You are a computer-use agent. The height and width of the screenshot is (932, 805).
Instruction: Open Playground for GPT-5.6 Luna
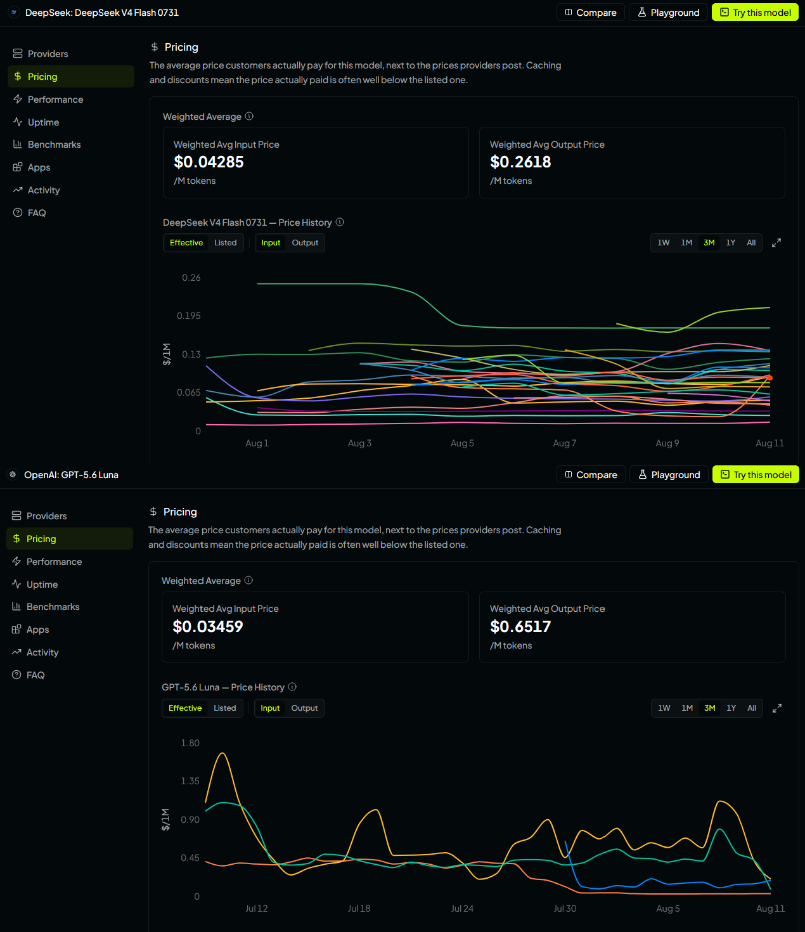click(x=669, y=475)
